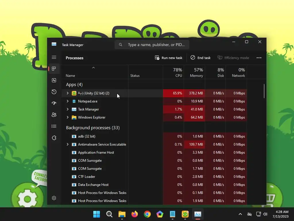294x221 pixels.
Task: Open the clock and date in taskbar
Action: coord(281,214)
